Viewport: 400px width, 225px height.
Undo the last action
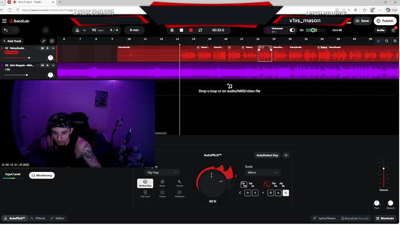(6, 30)
